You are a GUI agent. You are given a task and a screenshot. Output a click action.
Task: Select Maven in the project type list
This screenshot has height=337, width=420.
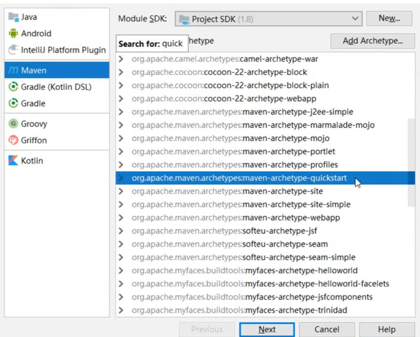(x=57, y=70)
